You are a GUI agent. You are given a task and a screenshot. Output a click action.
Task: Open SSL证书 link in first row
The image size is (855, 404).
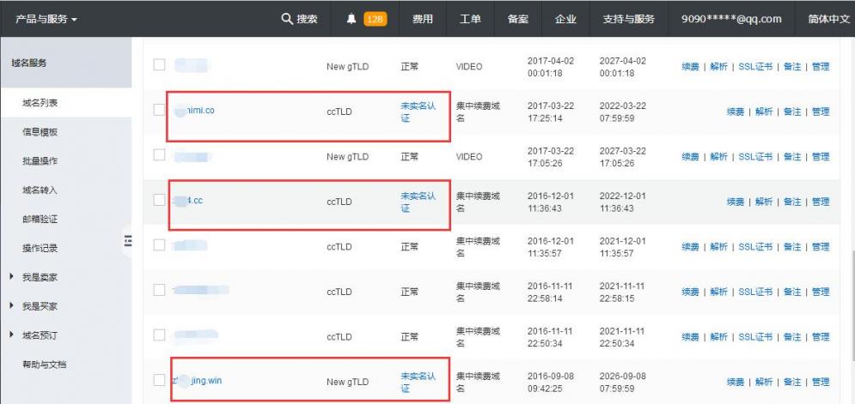pos(756,66)
